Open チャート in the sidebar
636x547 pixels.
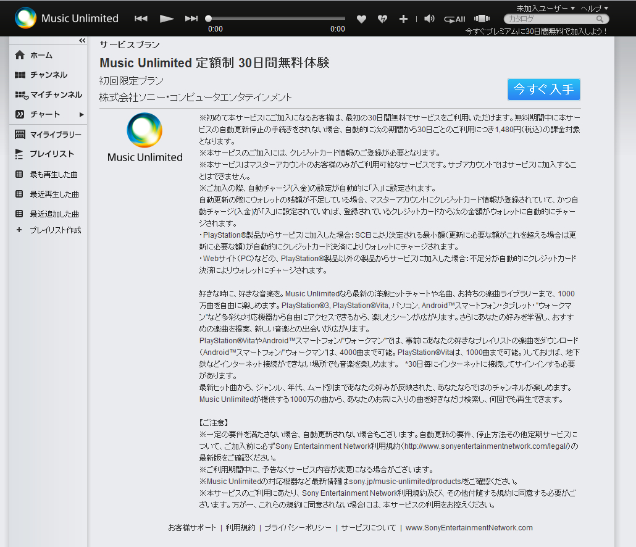point(44,114)
